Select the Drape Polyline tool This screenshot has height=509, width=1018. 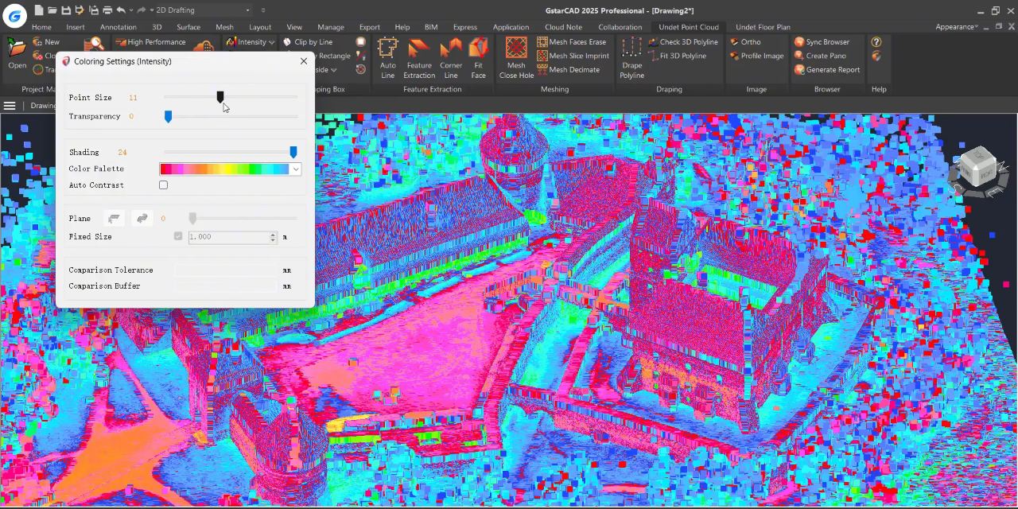click(632, 58)
